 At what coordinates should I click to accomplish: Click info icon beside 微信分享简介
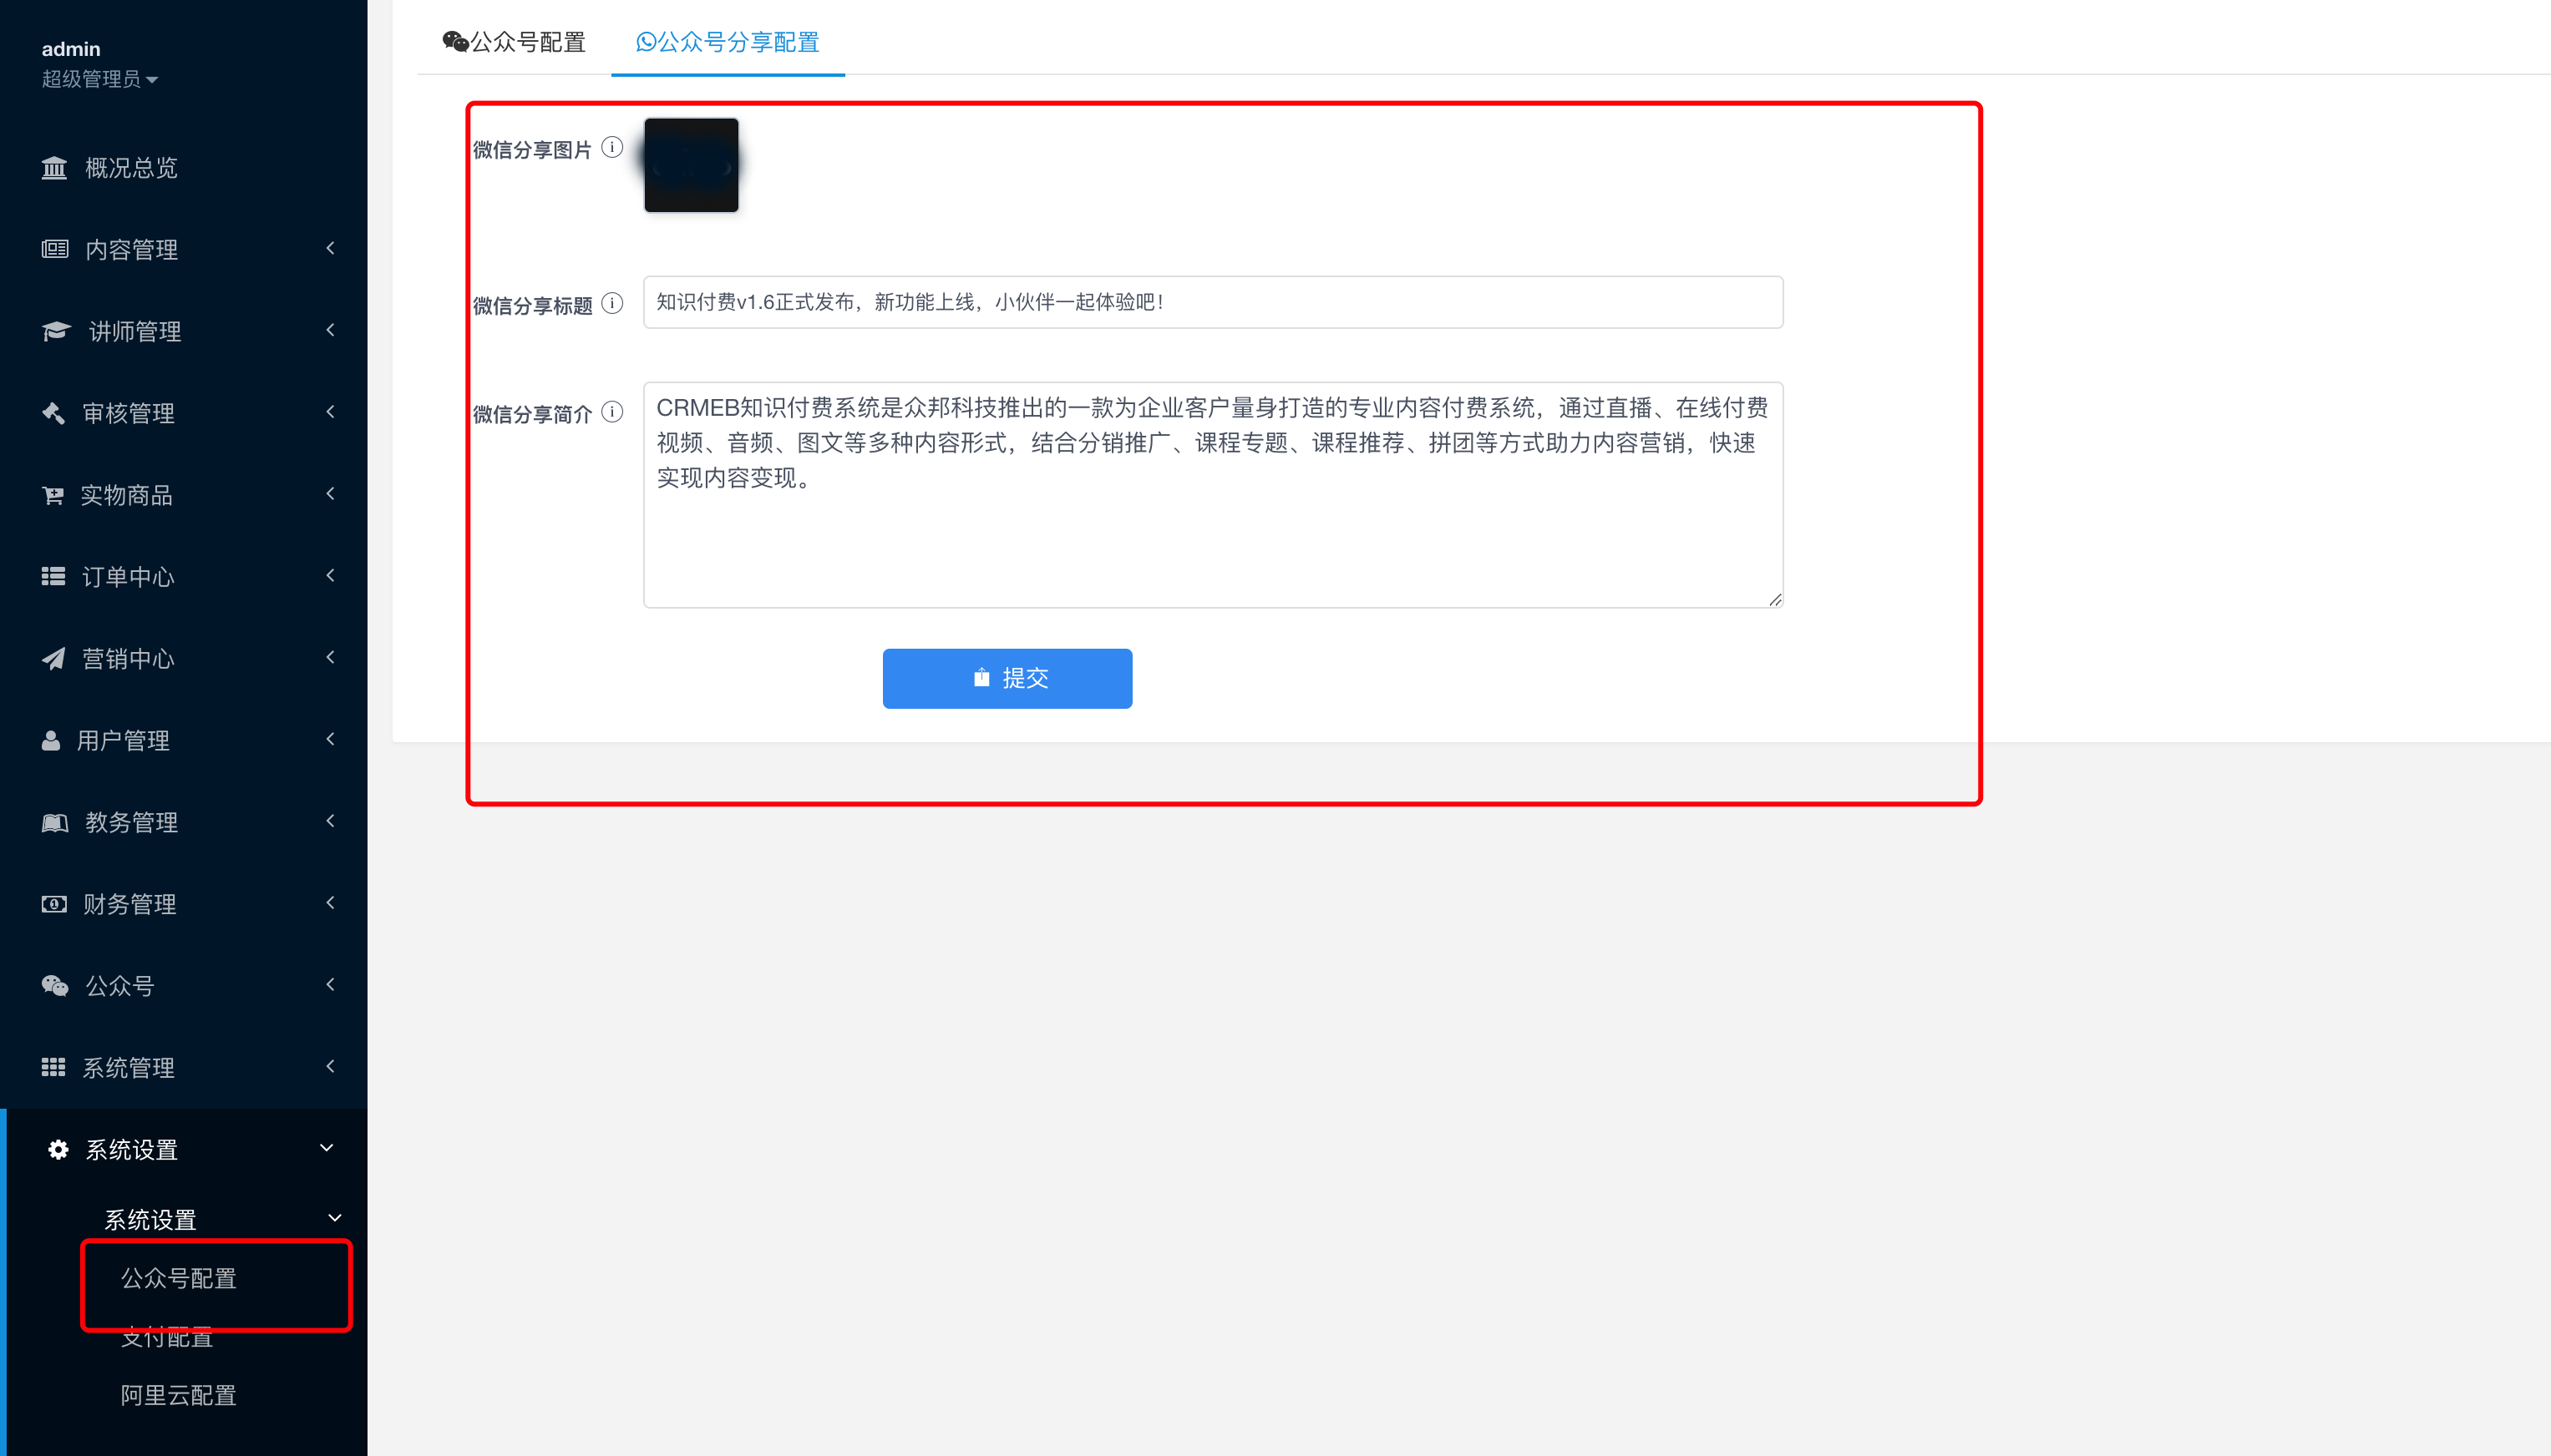pyautogui.click(x=612, y=412)
